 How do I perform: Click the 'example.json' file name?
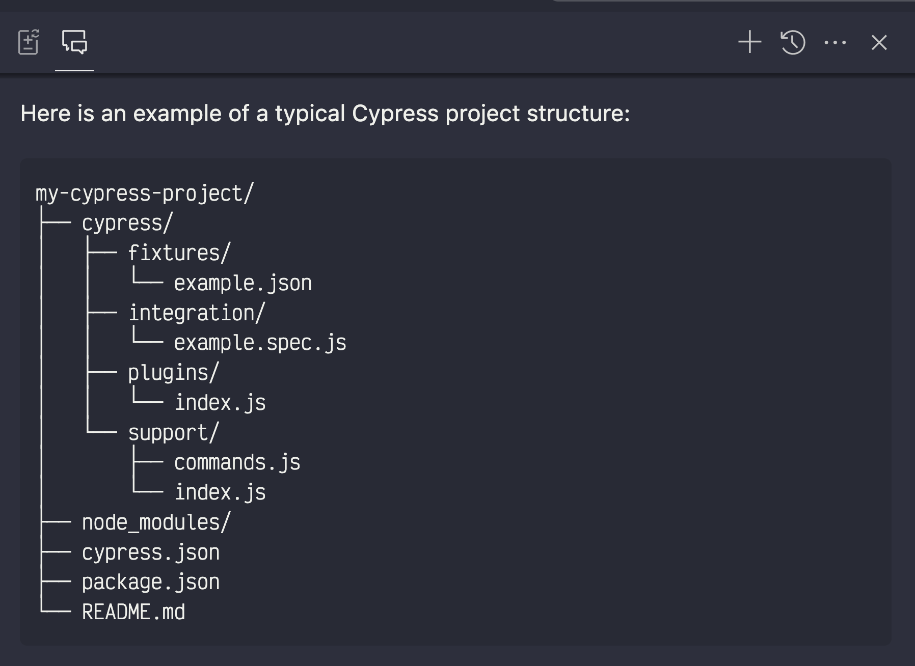tap(243, 283)
